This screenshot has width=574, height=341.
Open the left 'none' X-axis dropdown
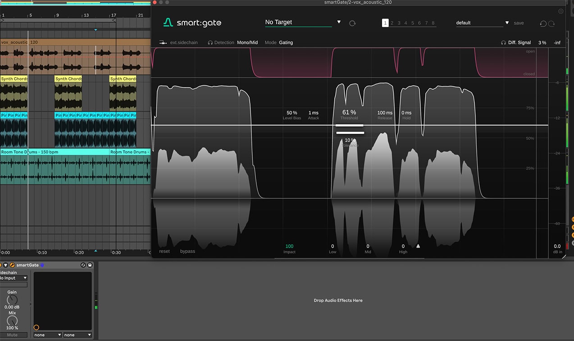[48, 335]
